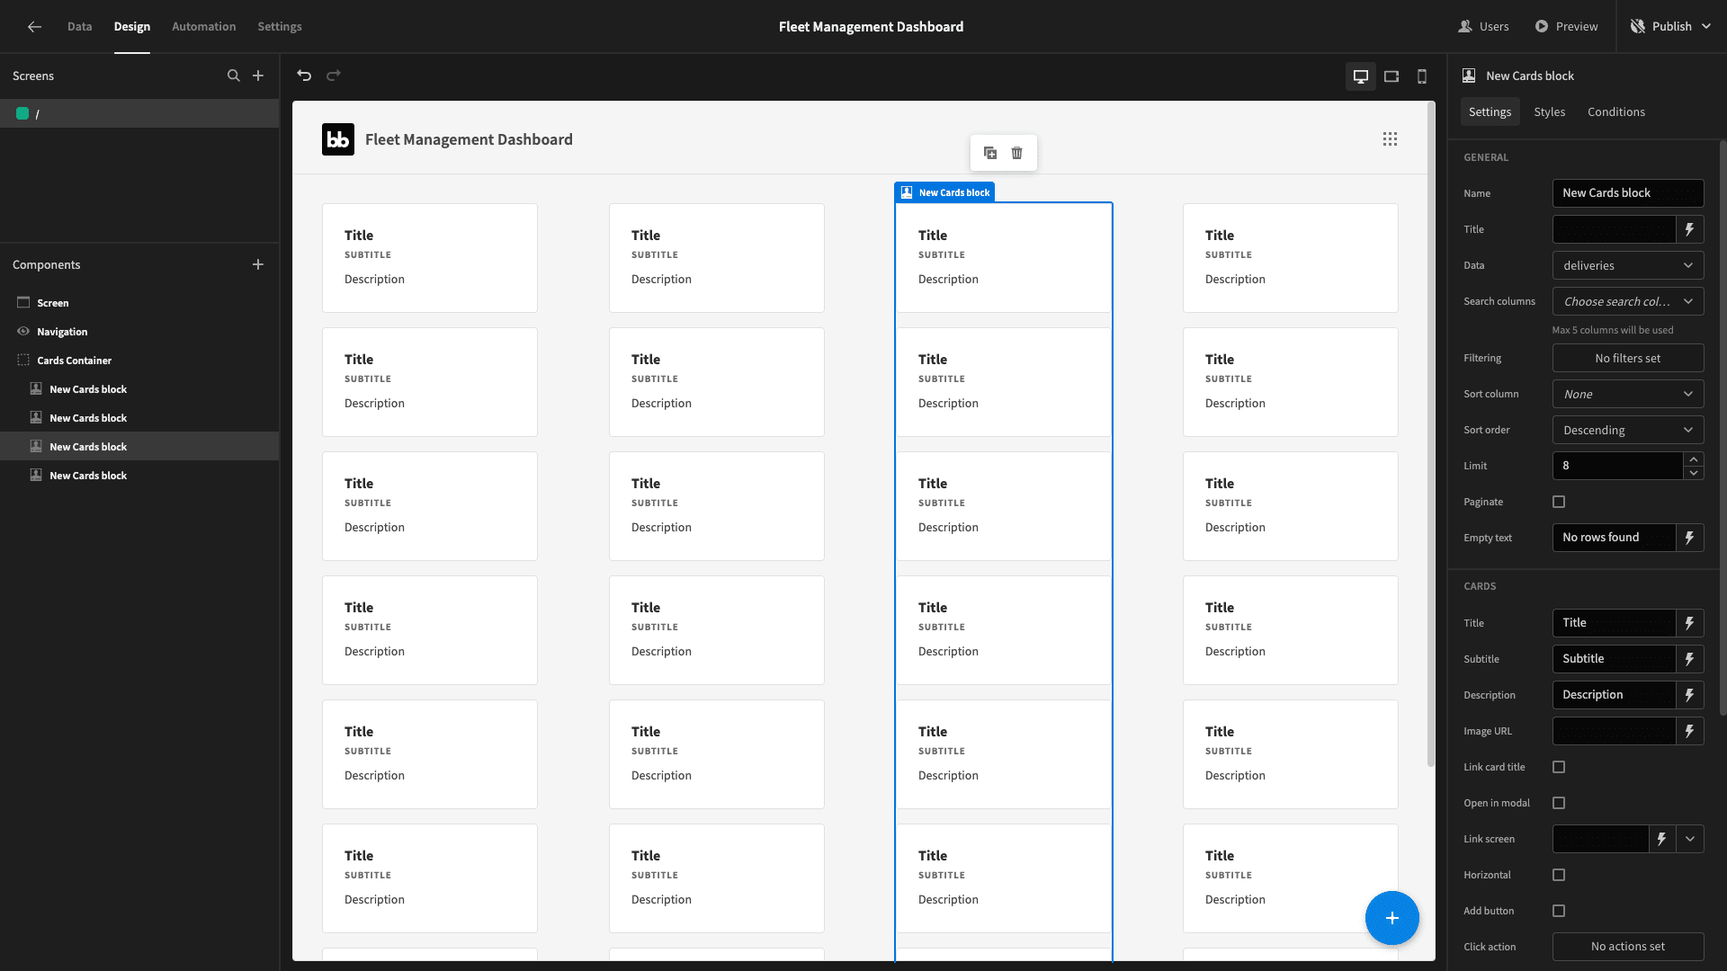The width and height of the screenshot is (1727, 971).
Task: Go back using the left arrow icon
Action: (x=34, y=27)
